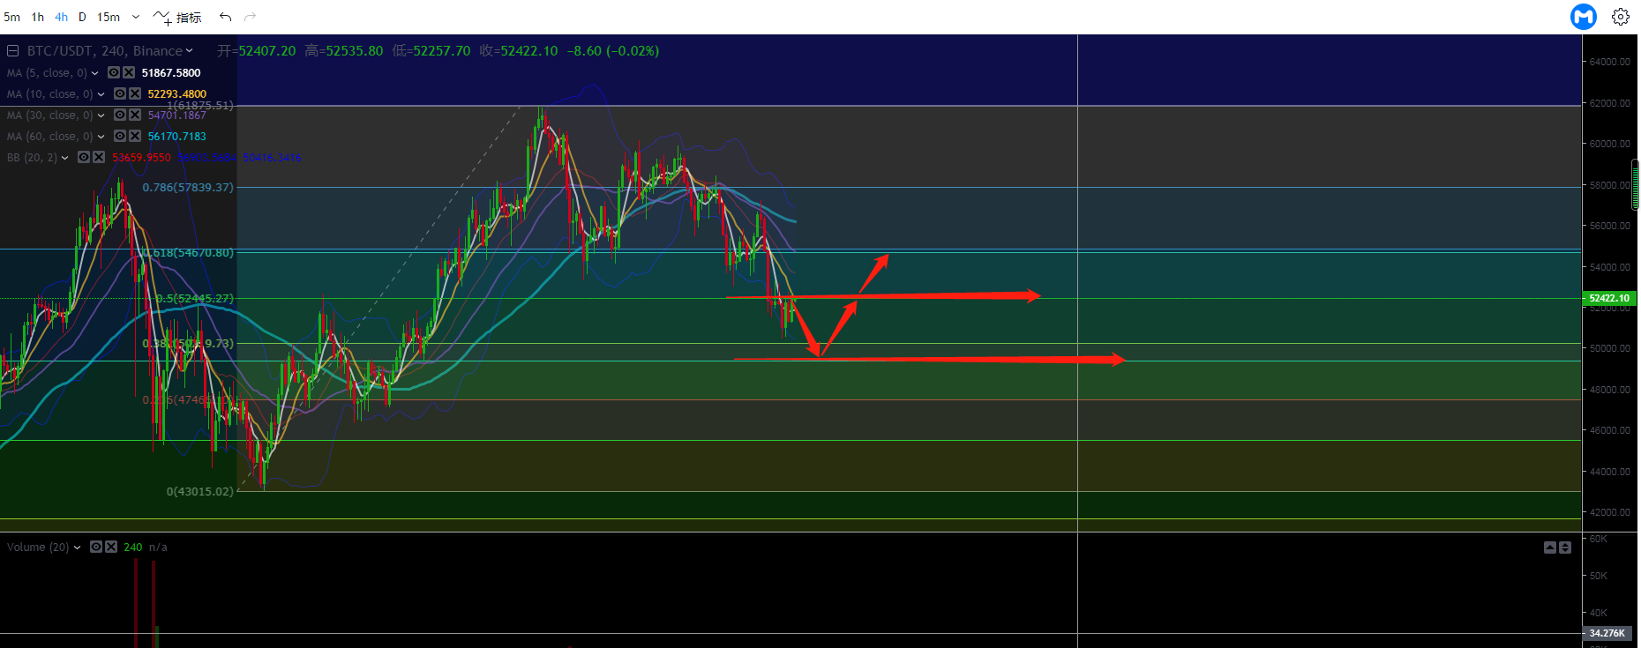Click the Volume (20) legend label
1641x648 pixels.
pyautogui.click(x=38, y=547)
